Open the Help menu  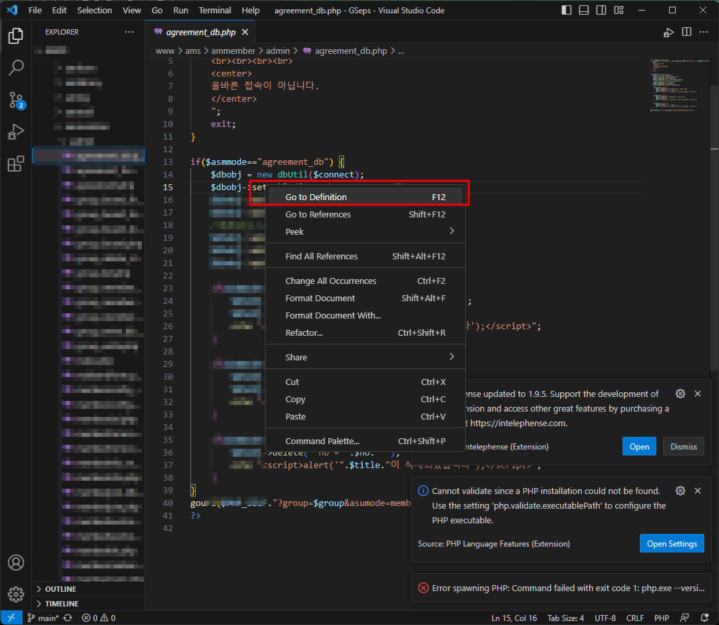click(x=250, y=10)
